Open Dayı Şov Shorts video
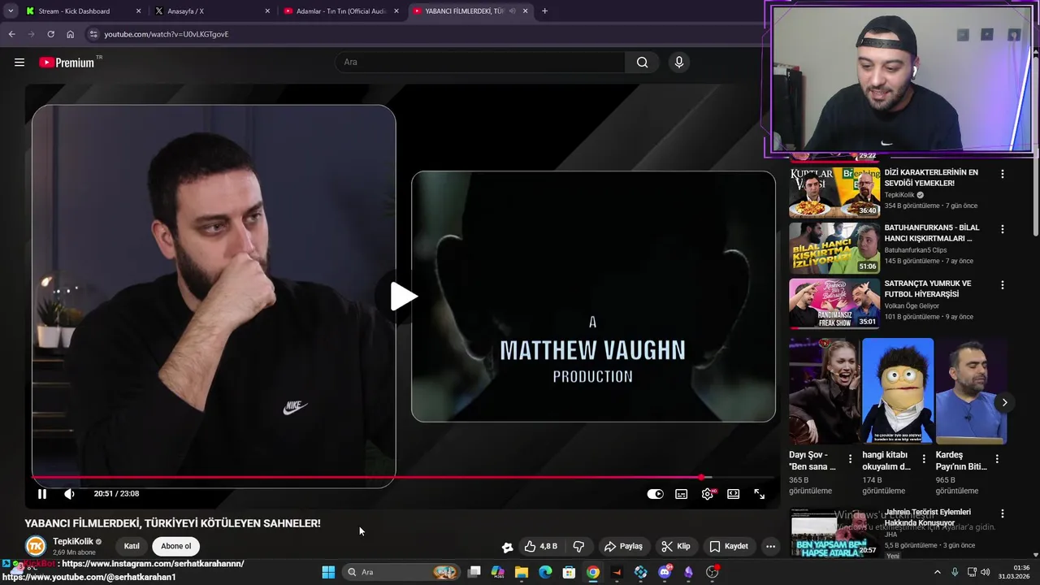The width and height of the screenshot is (1040, 585). pos(824,391)
